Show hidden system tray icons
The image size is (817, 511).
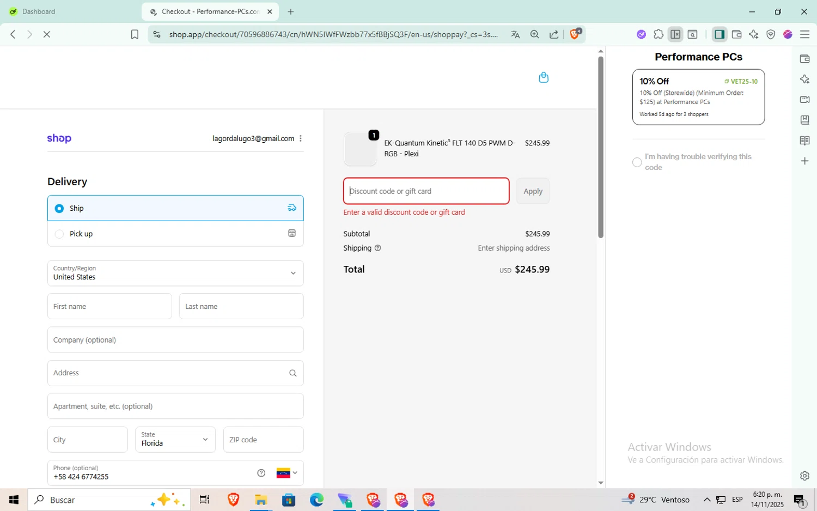click(707, 500)
